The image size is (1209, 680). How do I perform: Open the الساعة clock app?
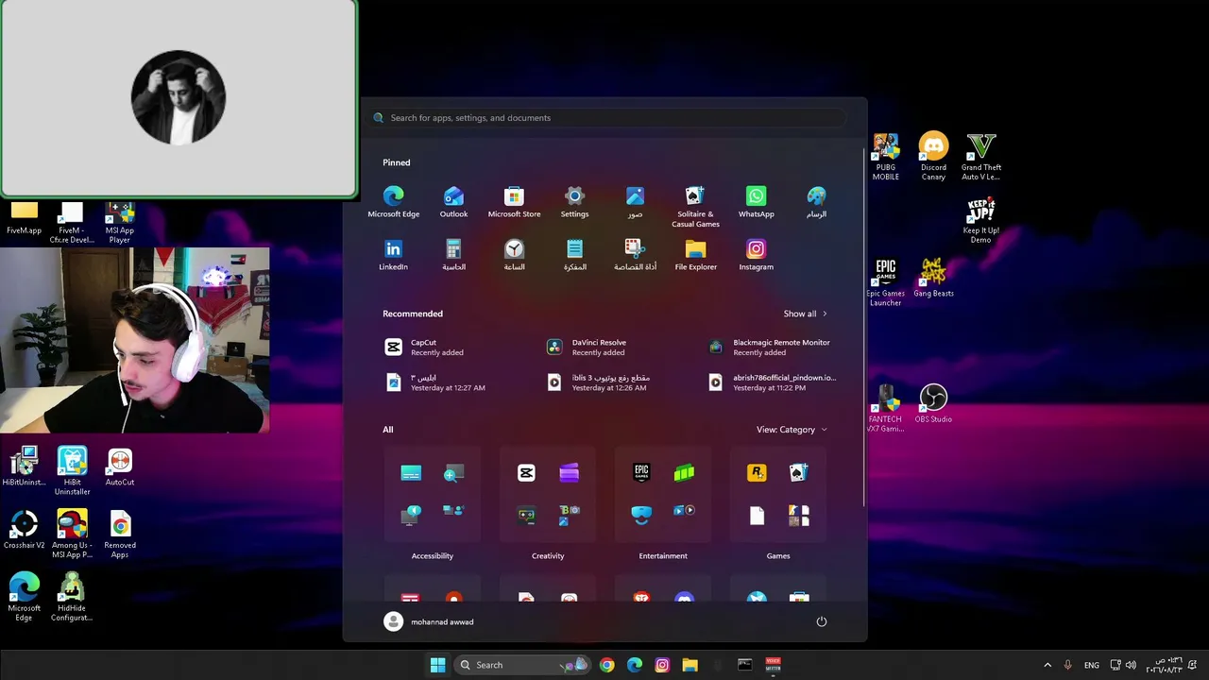(x=514, y=255)
